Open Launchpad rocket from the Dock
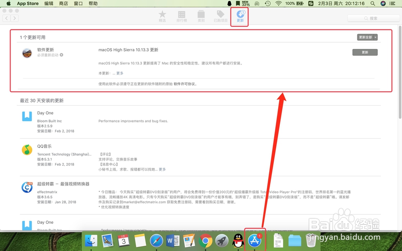Viewport: 402px width, 251px height. coord(222,241)
